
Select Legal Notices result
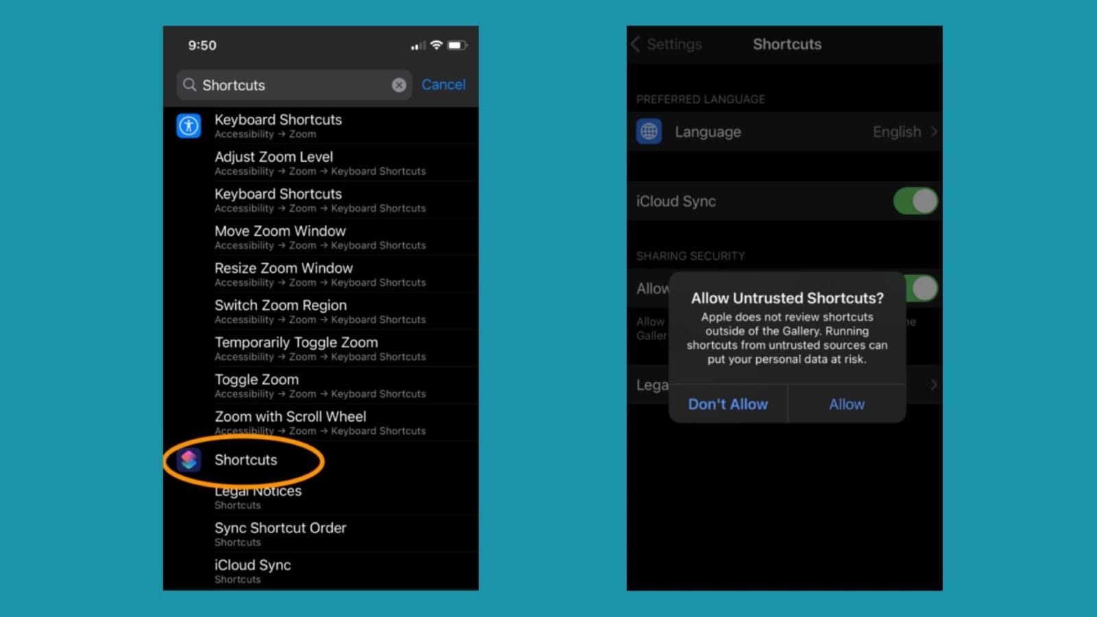[346, 497]
